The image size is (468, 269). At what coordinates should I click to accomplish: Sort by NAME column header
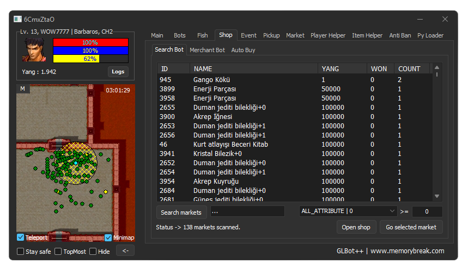(254, 68)
